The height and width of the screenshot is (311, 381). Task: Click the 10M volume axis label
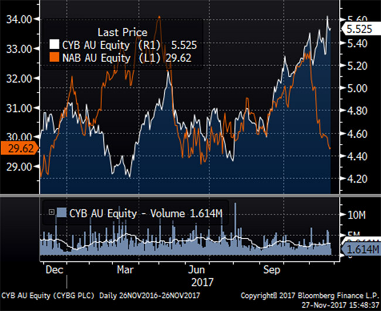click(357, 215)
